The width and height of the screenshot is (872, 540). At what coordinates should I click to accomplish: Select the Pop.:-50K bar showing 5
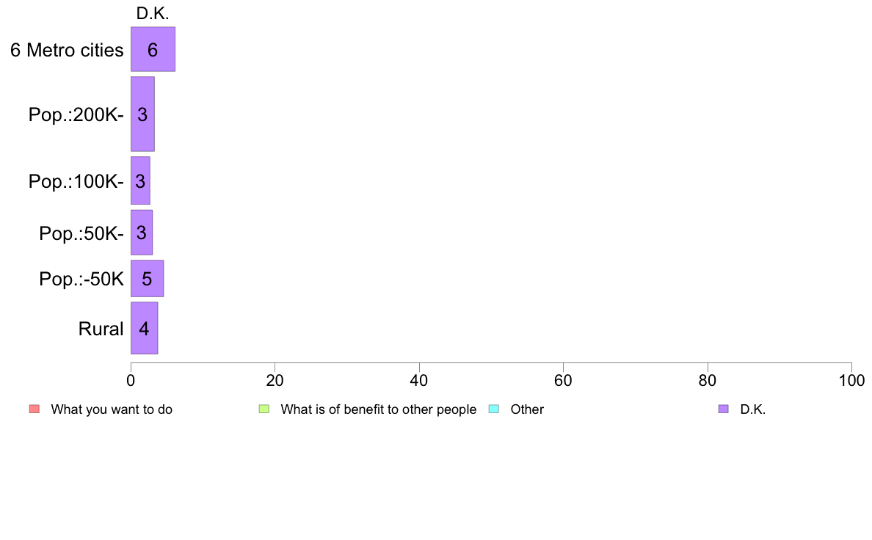tap(147, 279)
